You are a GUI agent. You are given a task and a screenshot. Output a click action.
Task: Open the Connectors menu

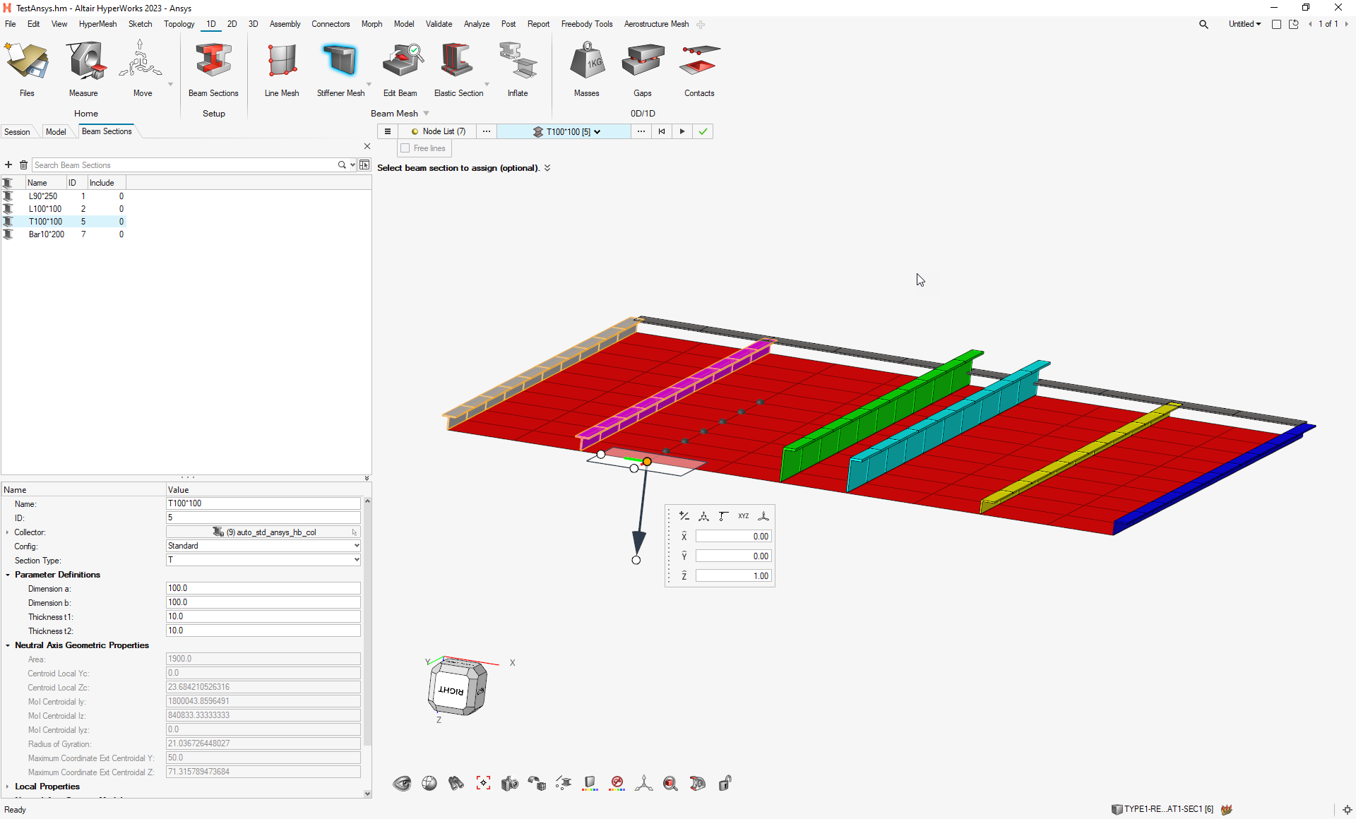click(x=331, y=24)
